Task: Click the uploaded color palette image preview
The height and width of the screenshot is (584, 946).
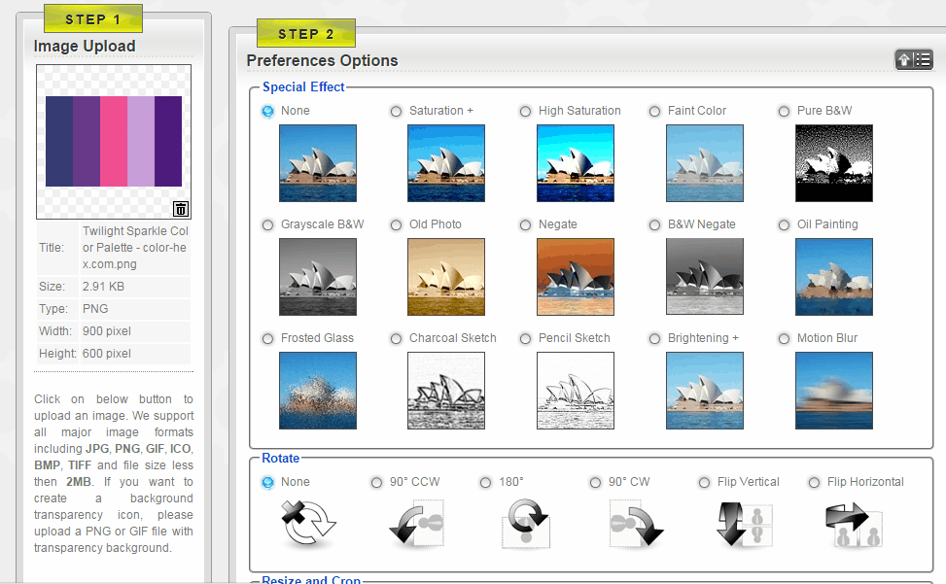Action: [x=114, y=142]
